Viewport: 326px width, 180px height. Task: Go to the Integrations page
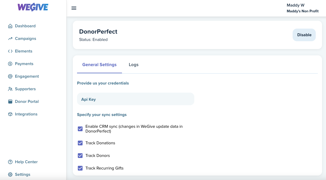[x=26, y=114]
